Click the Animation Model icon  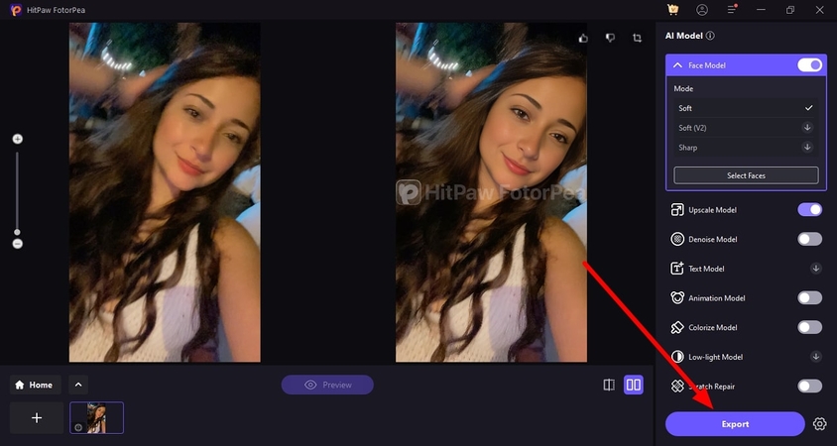(677, 297)
